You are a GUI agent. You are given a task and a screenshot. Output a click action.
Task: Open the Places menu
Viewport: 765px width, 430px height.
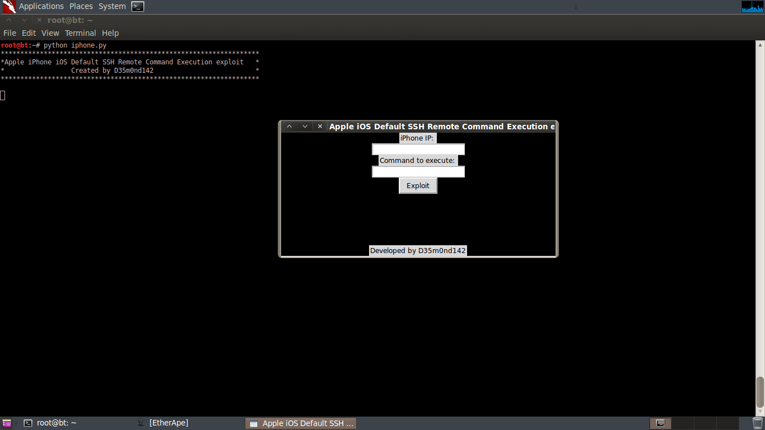(x=81, y=7)
